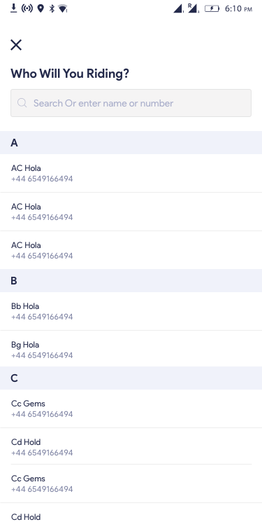
Task: Tap the search magnifier icon
Action: (22, 103)
